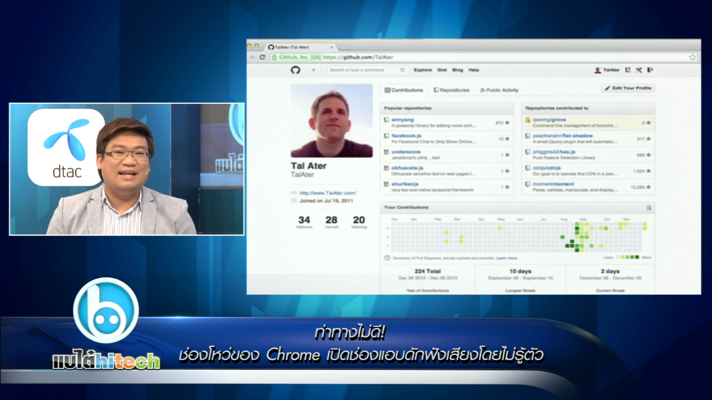Open the Gist link in the header
712x400 pixels.
442,70
